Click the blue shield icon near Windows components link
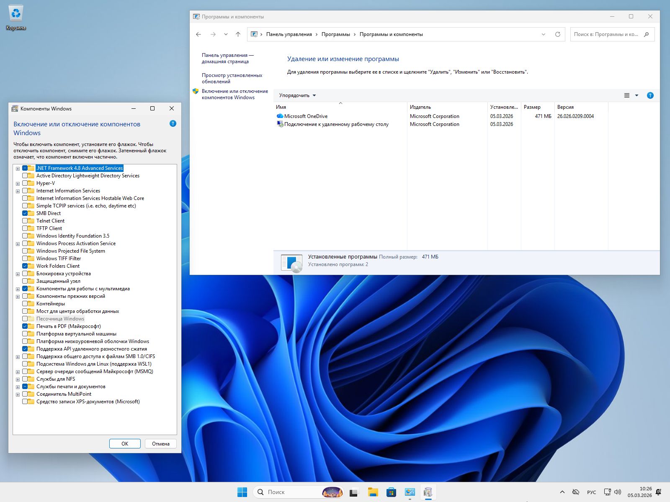This screenshot has width=670, height=502. [x=195, y=91]
